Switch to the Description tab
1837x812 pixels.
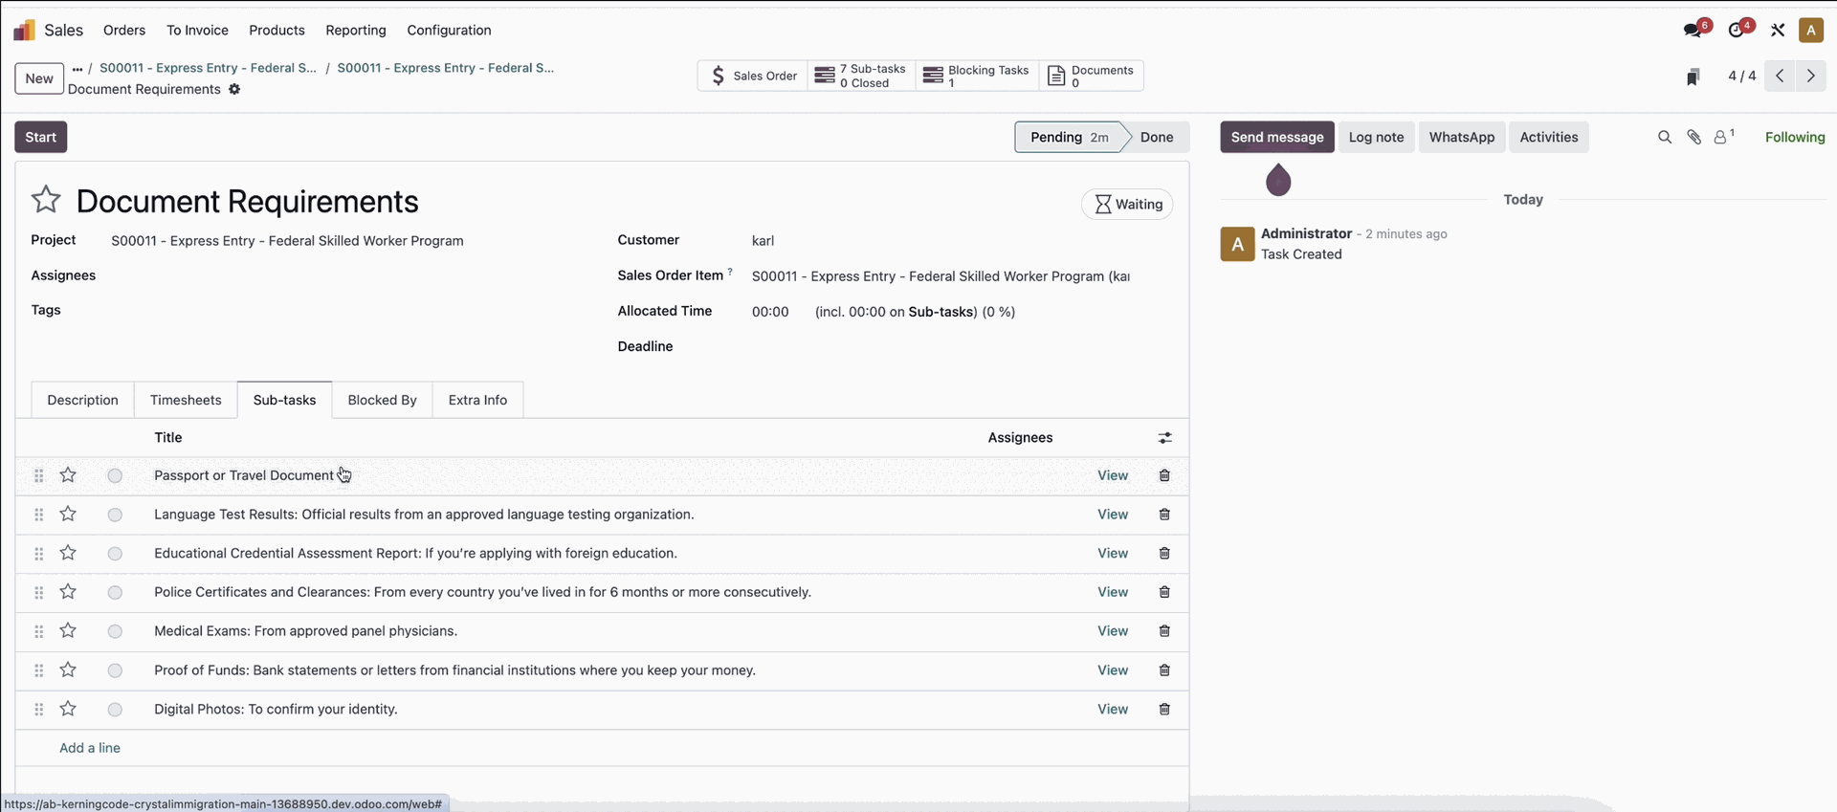pyautogui.click(x=82, y=400)
